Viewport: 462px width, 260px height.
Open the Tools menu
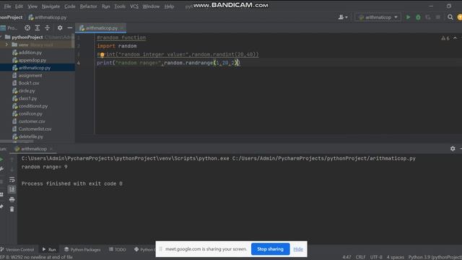[x=120, y=6]
